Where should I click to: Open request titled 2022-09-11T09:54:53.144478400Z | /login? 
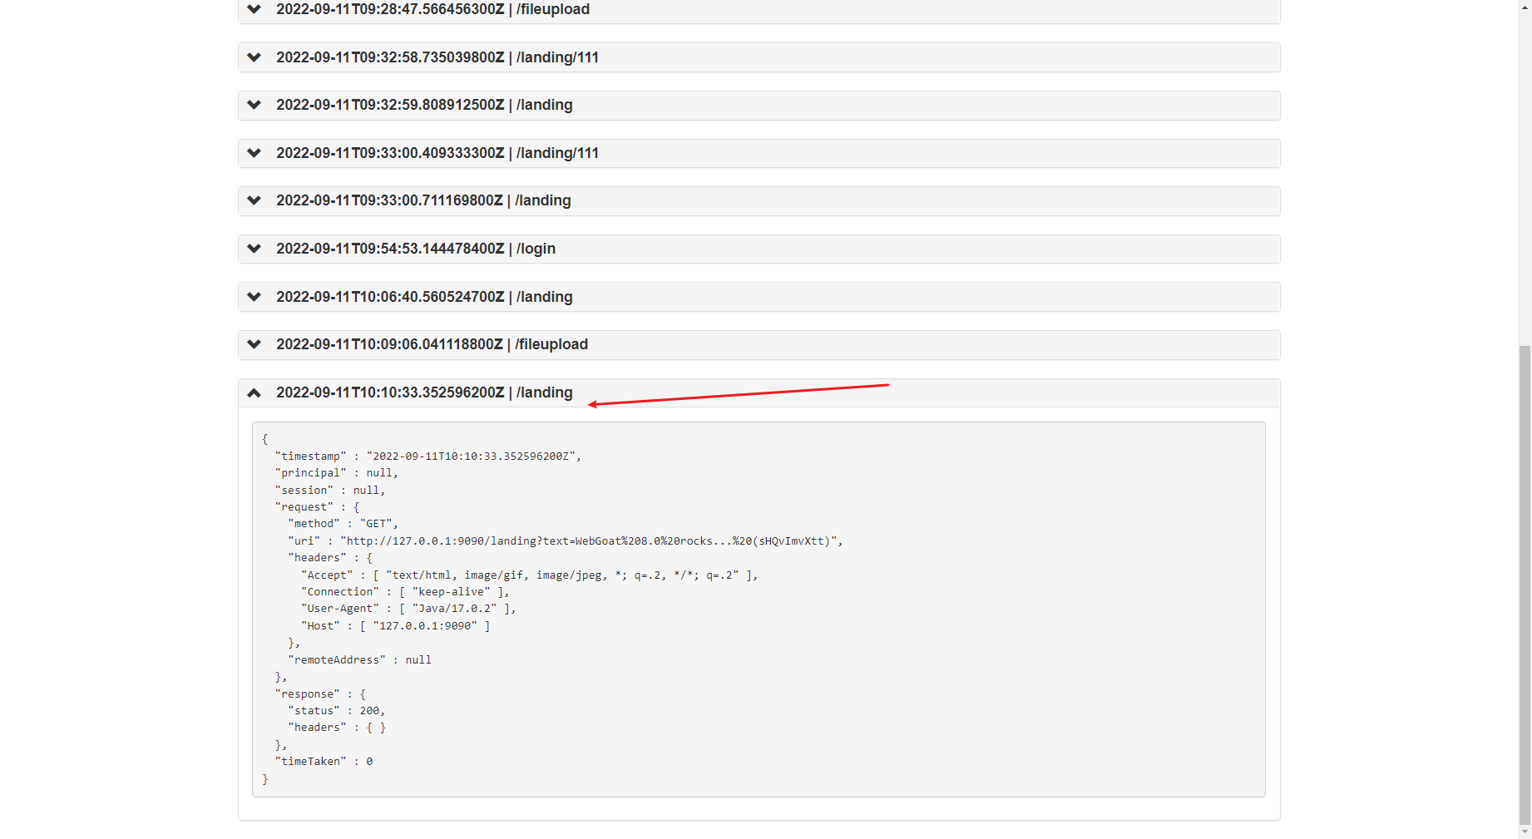pos(416,249)
